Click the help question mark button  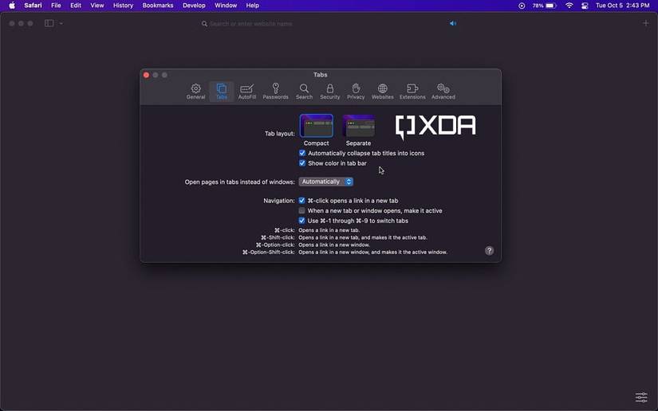pos(489,251)
